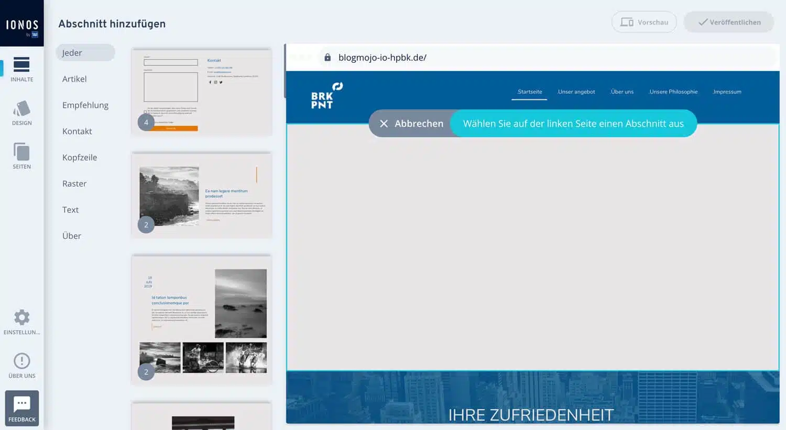This screenshot has height=430, width=786.
Task: Open the INHALTE panel
Action: tap(21, 70)
